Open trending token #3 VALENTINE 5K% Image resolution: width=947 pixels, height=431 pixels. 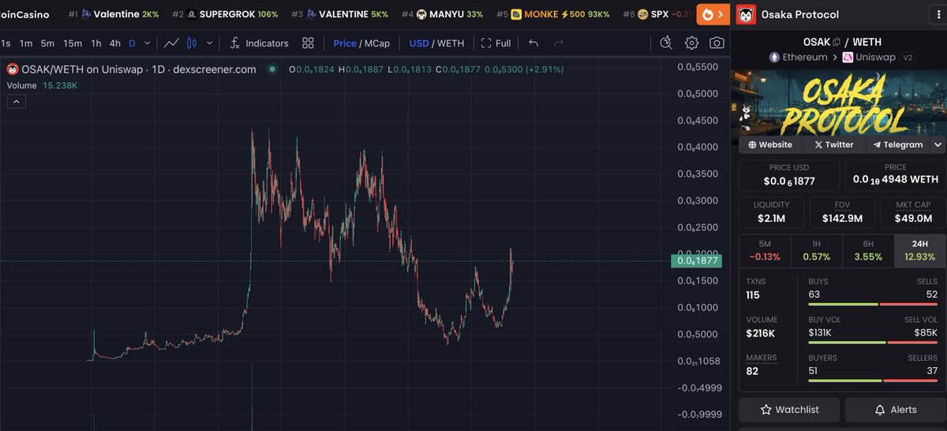point(339,14)
